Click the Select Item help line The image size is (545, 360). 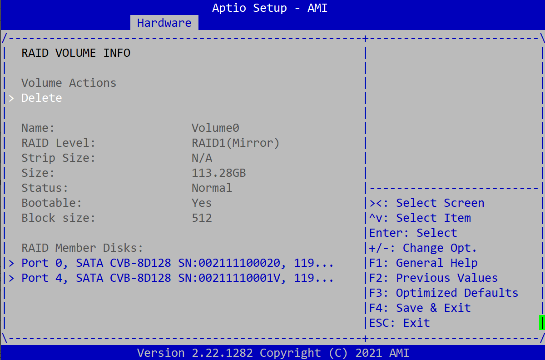pos(420,218)
